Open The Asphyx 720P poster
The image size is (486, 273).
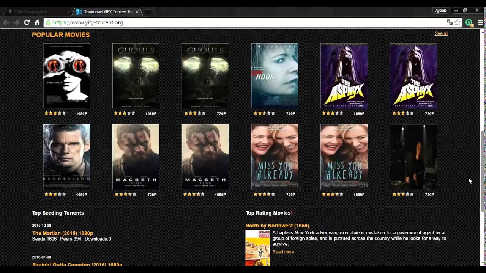413,76
